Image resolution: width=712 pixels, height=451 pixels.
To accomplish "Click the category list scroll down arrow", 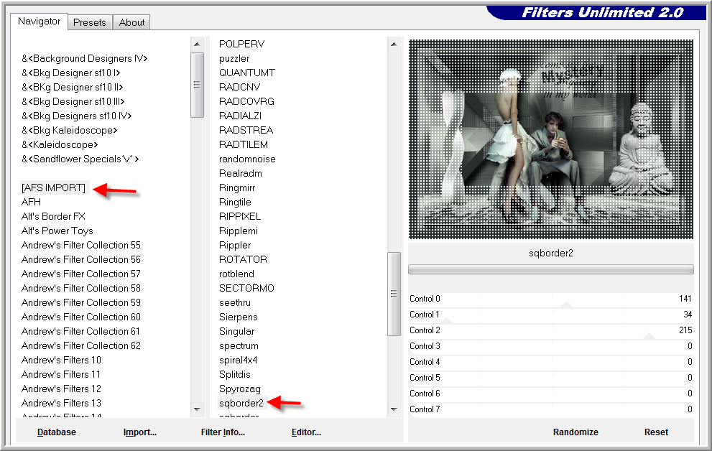I will [197, 409].
